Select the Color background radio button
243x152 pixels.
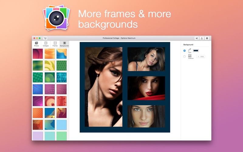[184, 50]
